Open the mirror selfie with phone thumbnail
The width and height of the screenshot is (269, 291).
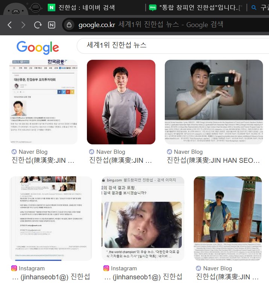[x=214, y=102]
